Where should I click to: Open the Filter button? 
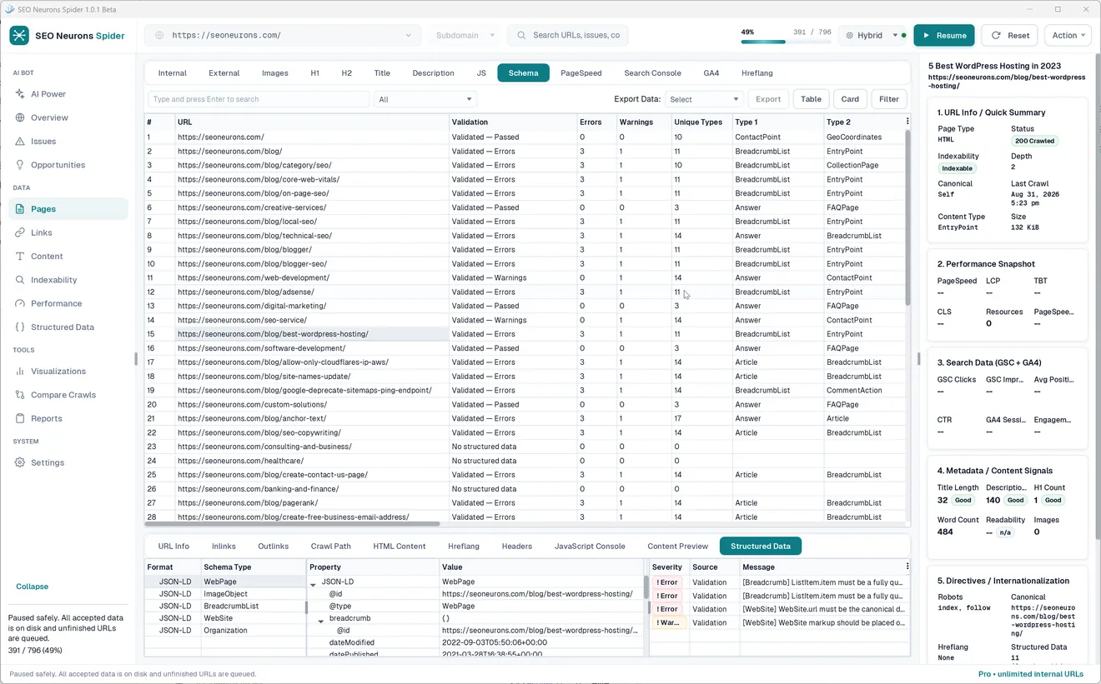point(889,99)
